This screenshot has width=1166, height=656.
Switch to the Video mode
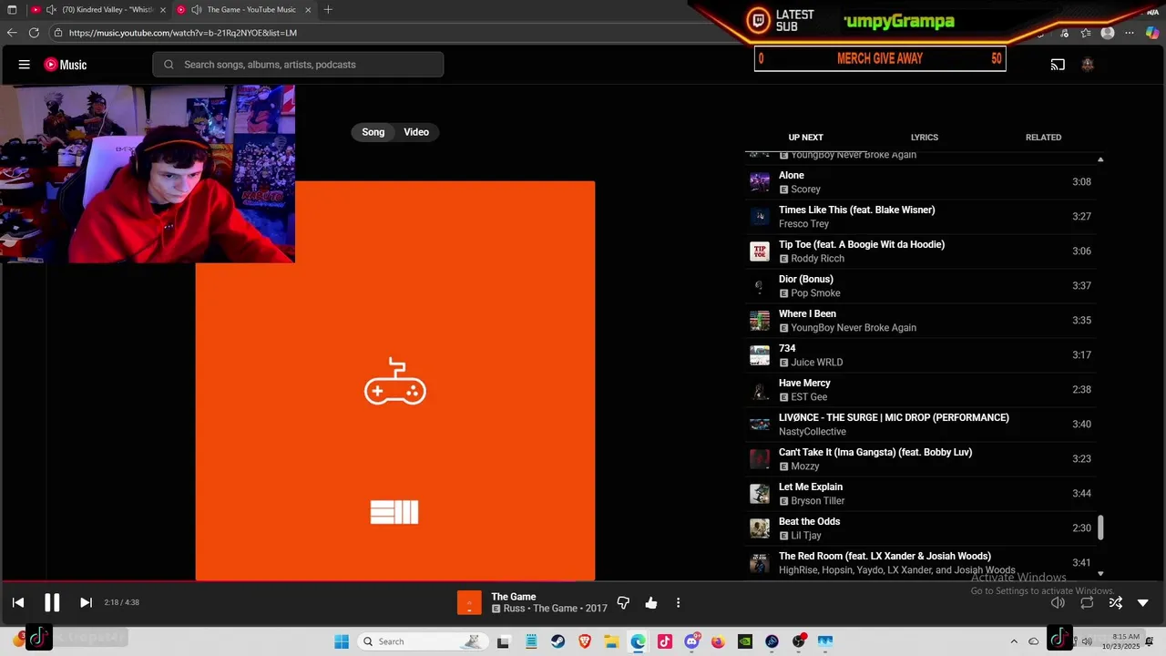(416, 132)
